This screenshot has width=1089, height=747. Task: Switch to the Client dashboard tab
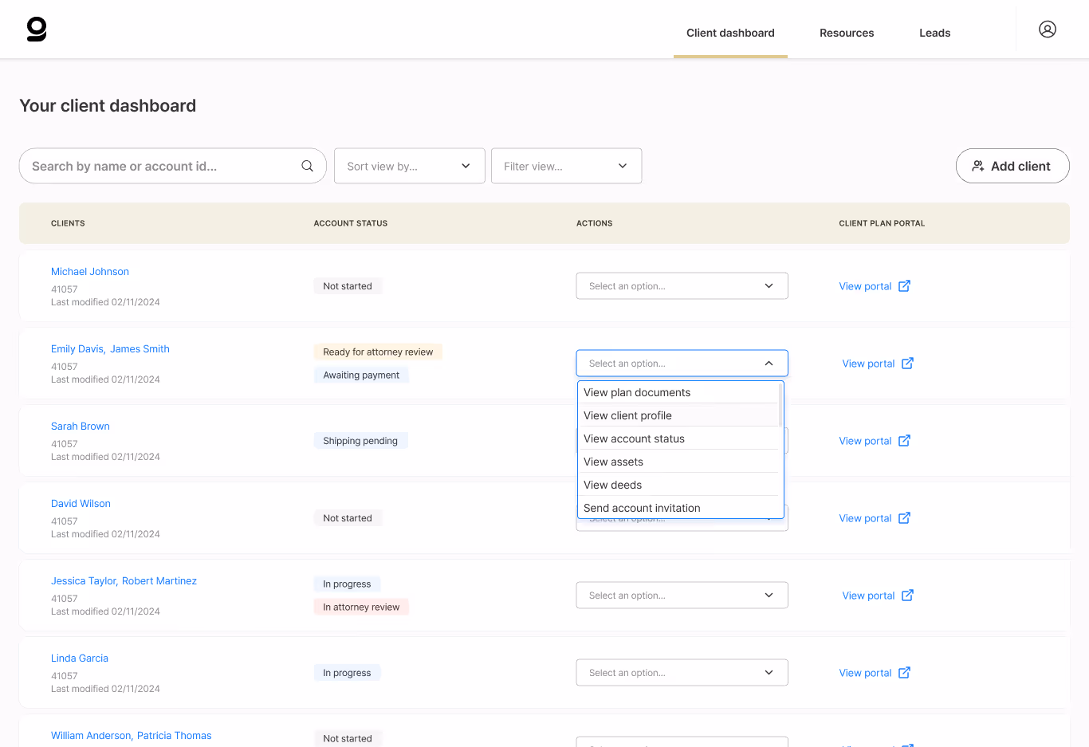pyautogui.click(x=730, y=33)
